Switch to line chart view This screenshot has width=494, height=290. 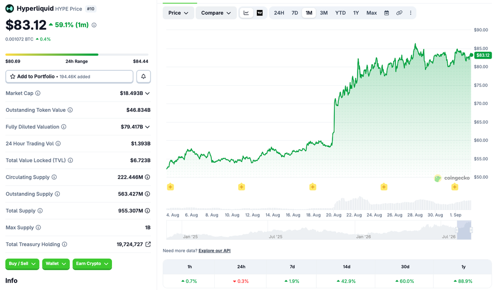[x=247, y=13]
